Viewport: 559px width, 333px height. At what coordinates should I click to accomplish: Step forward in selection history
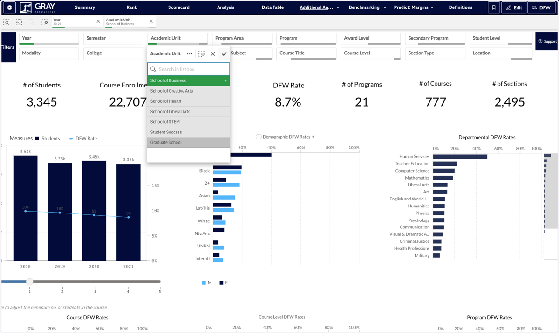tap(32, 22)
